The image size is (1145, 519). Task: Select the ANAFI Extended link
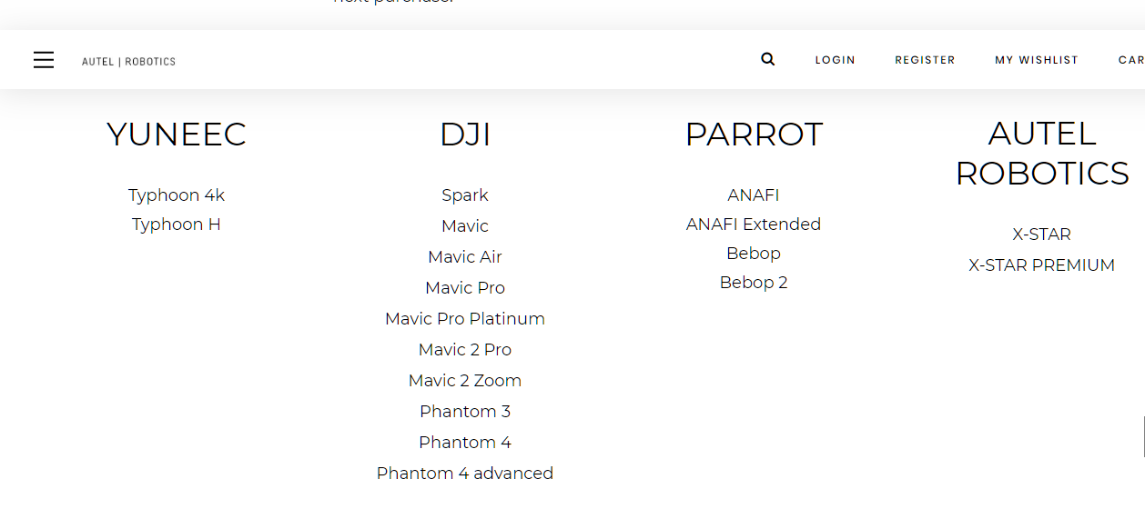click(754, 225)
